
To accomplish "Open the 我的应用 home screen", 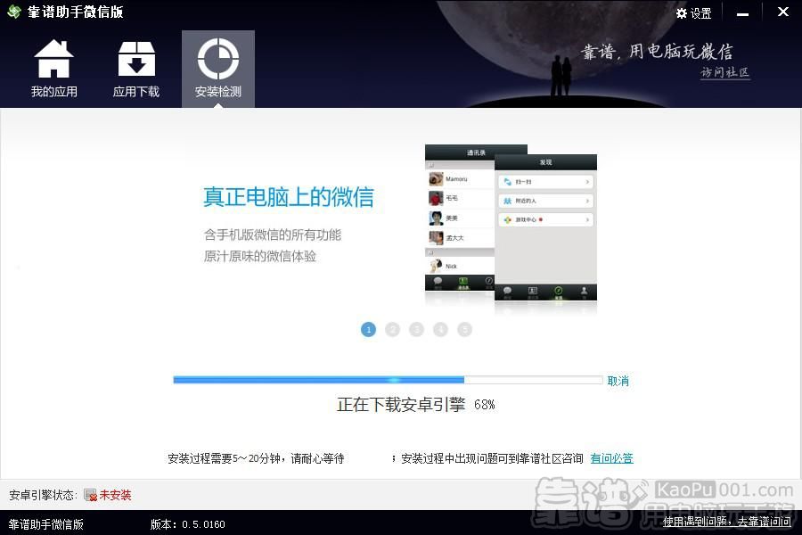I will [x=53, y=69].
